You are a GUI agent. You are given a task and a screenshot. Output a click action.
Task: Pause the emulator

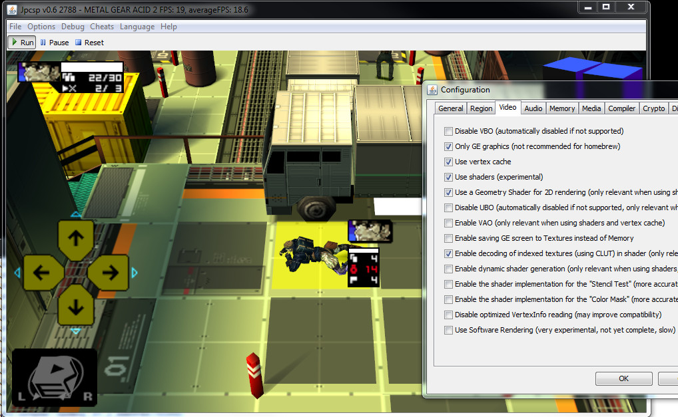coord(55,43)
